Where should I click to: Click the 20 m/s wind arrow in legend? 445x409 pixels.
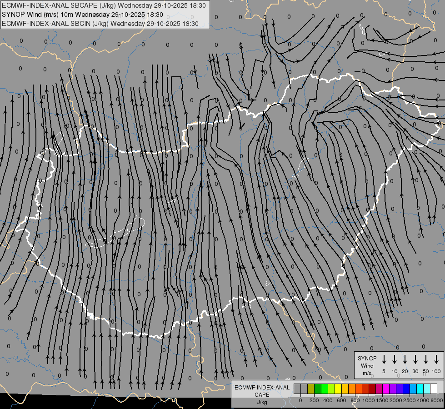click(x=405, y=359)
